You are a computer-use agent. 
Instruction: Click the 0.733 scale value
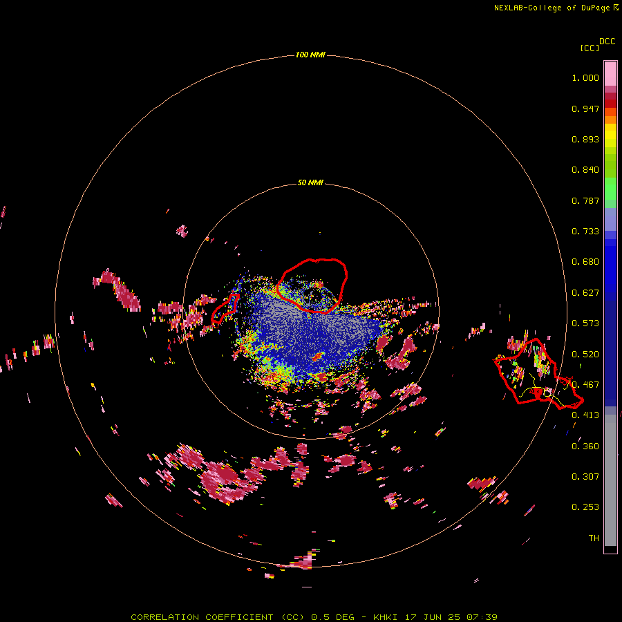585,232
